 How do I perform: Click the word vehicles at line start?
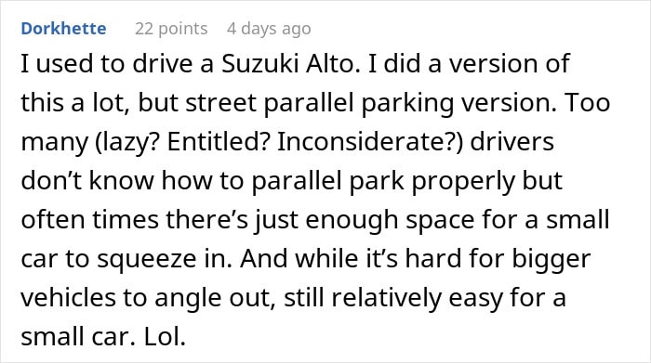[x=68, y=297]
